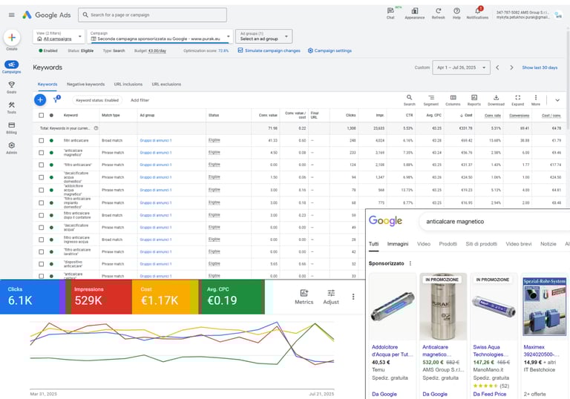Switch to the Negative keywords tab
The height and width of the screenshot is (399, 570).
pos(85,85)
